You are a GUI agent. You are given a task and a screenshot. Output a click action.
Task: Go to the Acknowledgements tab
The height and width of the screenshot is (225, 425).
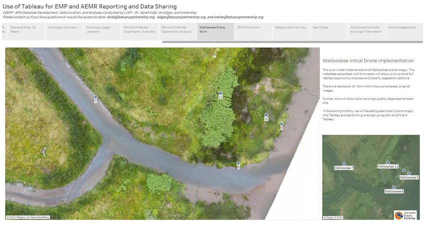(x=404, y=31)
